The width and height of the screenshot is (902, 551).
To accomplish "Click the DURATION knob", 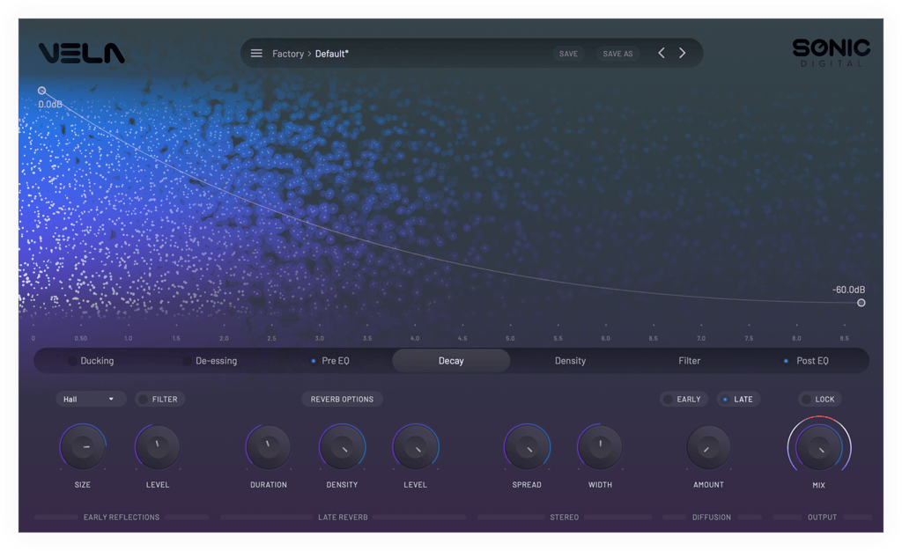I will pyautogui.click(x=268, y=447).
